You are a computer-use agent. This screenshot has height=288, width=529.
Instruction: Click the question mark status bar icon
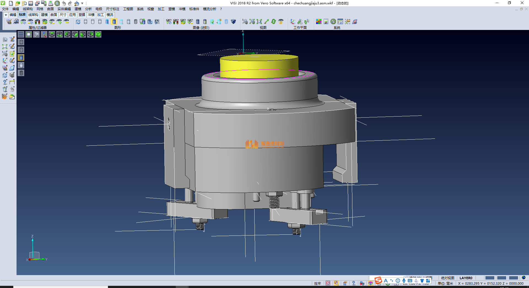[353, 283]
